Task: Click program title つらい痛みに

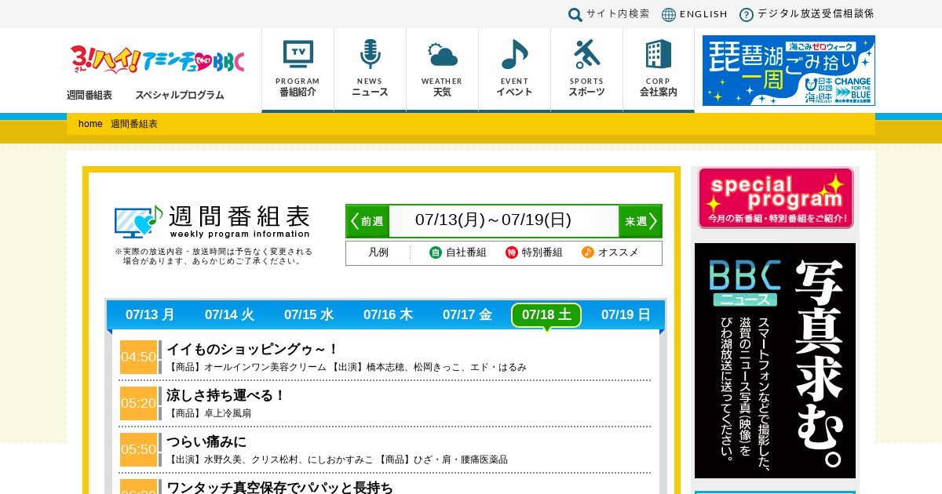Action: tap(206, 441)
